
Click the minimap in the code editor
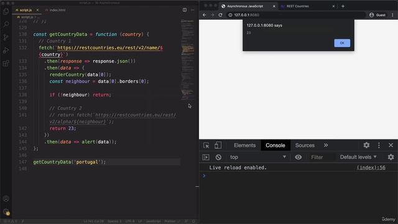pyautogui.click(x=188, y=60)
